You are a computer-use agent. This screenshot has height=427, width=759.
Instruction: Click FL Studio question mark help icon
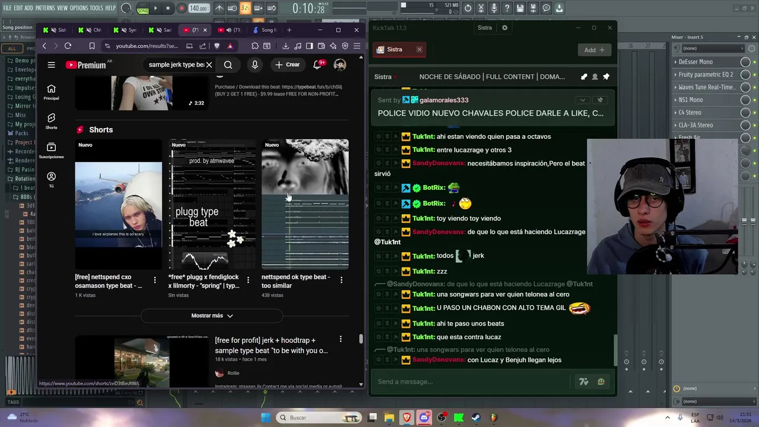coord(507,8)
